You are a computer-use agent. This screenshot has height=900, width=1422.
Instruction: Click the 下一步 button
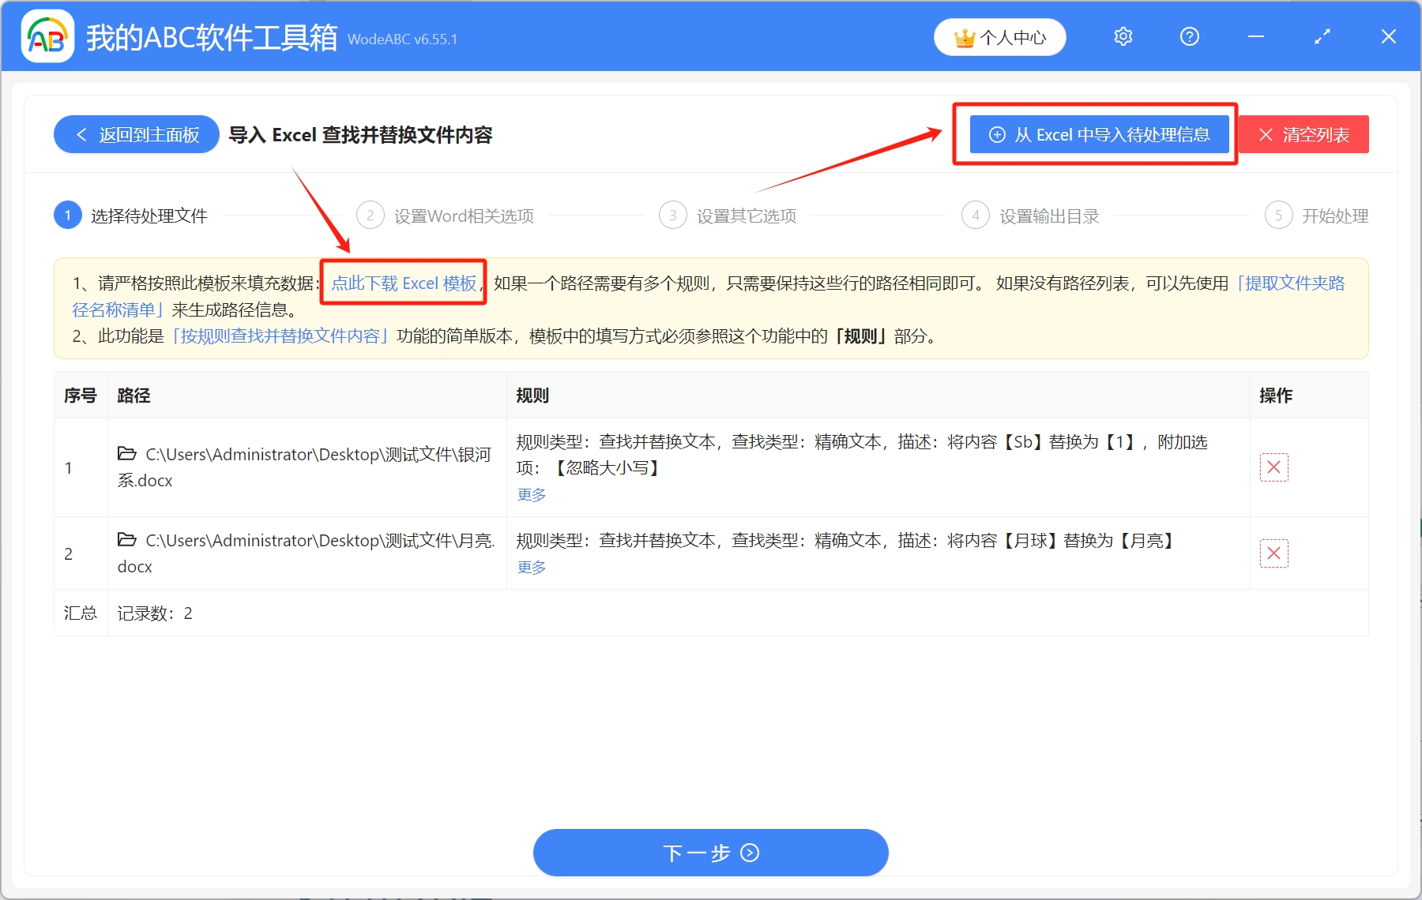709,853
